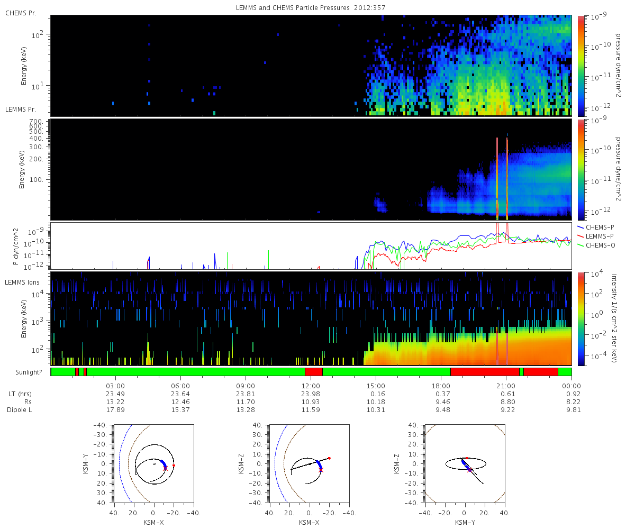The image size is (635, 529).
Task: Select the 'LT (hrs)' row label
Action: 19,394
